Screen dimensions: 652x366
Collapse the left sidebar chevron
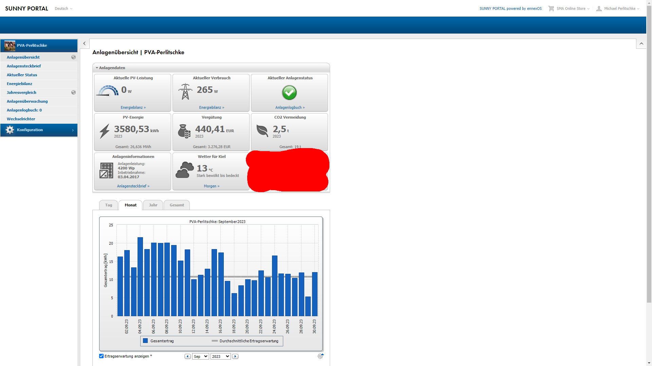85,43
